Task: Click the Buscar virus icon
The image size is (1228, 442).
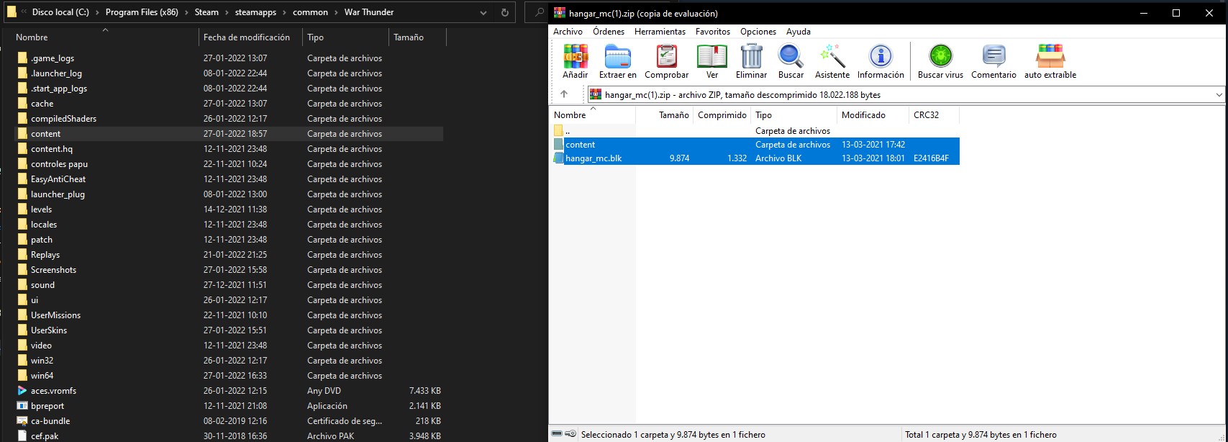Action: coord(940,56)
